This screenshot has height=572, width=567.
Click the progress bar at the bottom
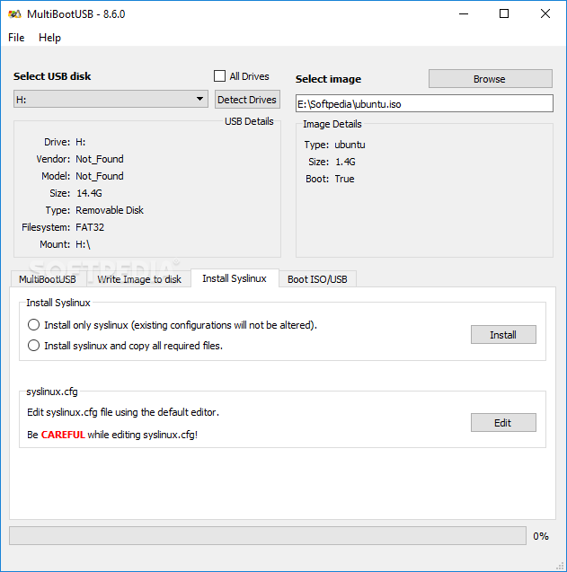pyautogui.click(x=268, y=535)
